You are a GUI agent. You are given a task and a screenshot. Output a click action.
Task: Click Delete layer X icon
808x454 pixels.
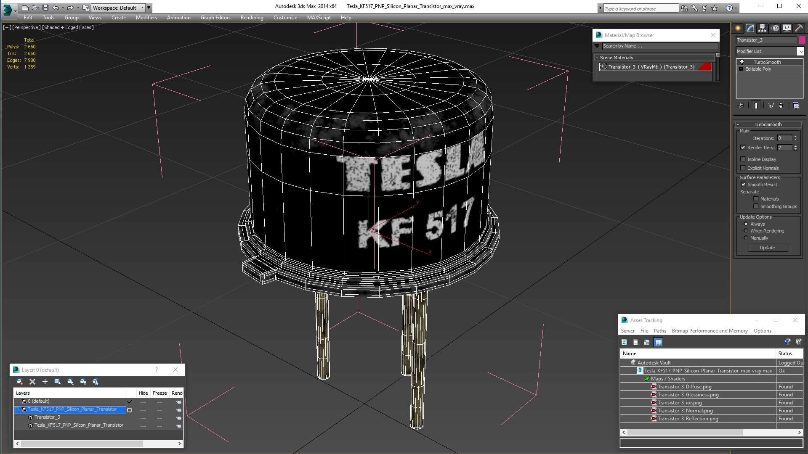tap(32, 382)
